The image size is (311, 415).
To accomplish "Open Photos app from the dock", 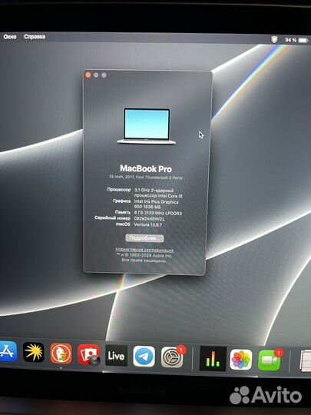I will pyautogui.click(x=241, y=360).
